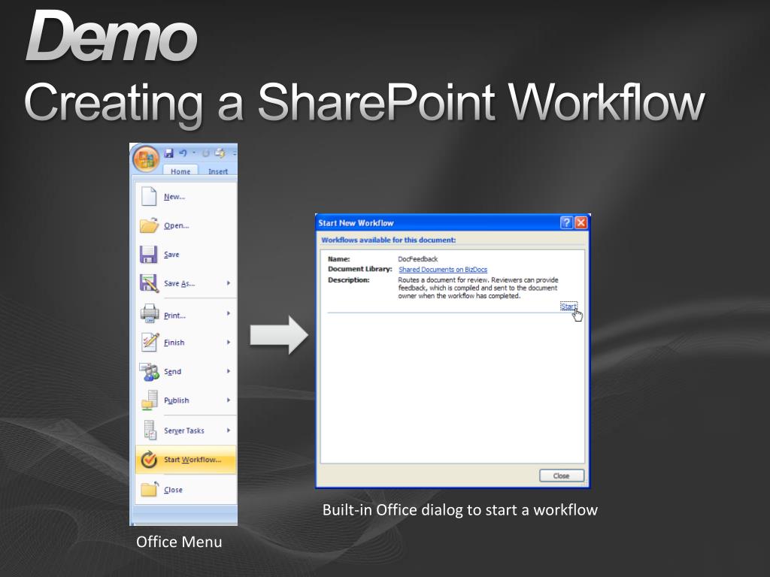
Task: Expand the Undo dropdown arrow
Action: click(x=194, y=153)
